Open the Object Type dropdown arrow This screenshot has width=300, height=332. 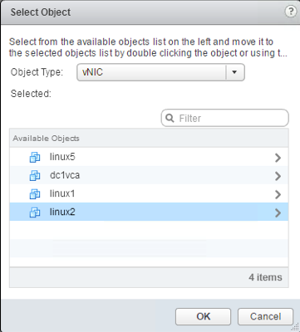(x=235, y=72)
